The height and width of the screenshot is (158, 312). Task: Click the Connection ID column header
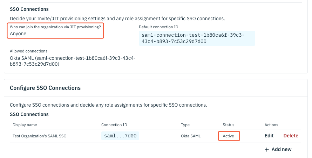click(114, 125)
